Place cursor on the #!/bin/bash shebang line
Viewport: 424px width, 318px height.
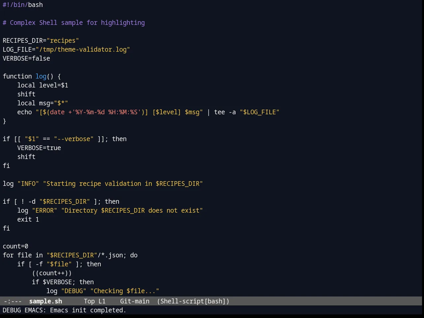[x=23, y=5]
